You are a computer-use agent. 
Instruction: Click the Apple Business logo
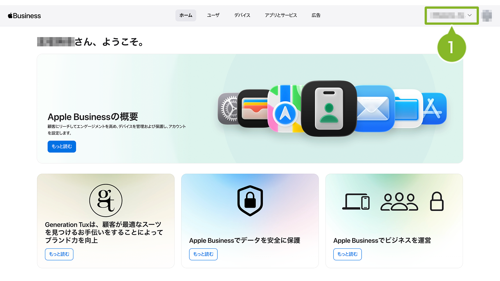pyautogui.click(x=24, y=16)
